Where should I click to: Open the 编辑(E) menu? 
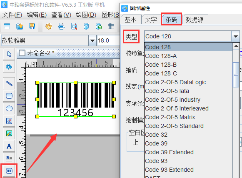tap(37, 15)
